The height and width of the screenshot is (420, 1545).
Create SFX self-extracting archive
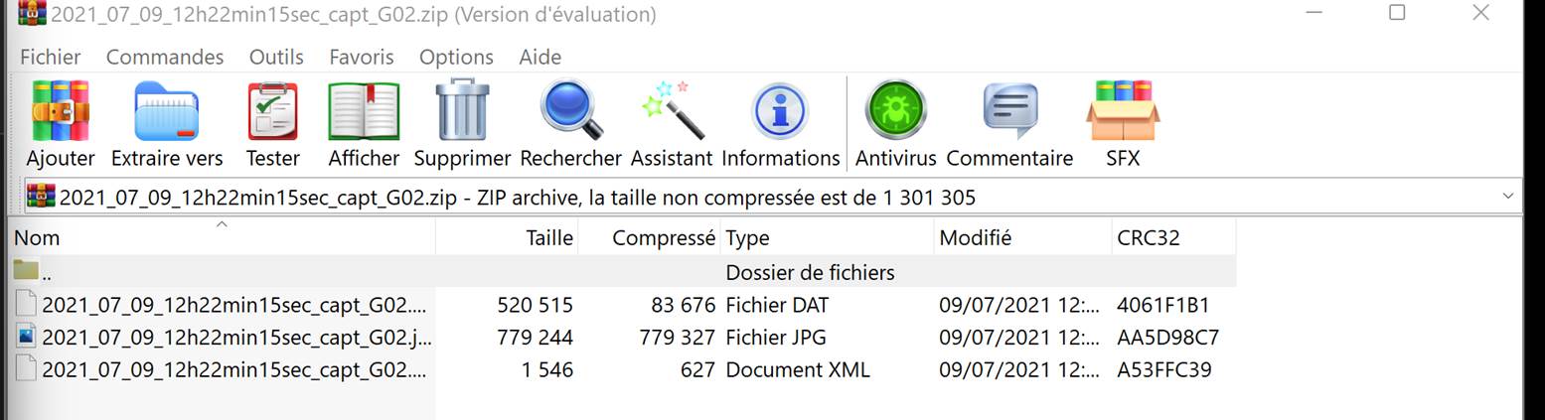click(1123, 111)
